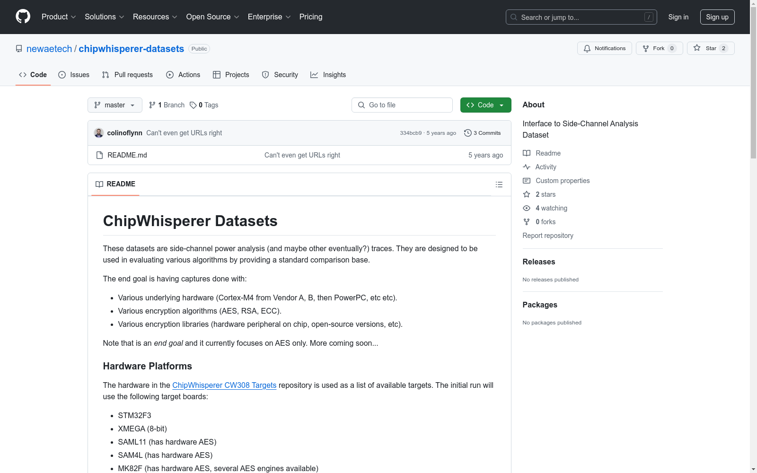The image size is (757, 473).
Task: Switch to the Issues tab
Action: pos(74,75)
